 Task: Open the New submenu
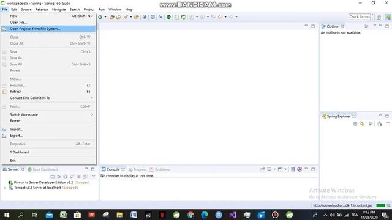(x=48, y=16)
